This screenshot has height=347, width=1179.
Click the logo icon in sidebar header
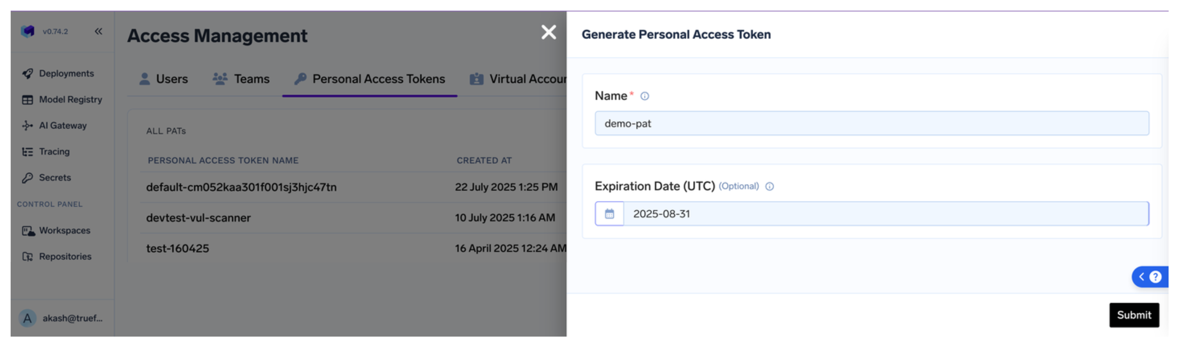pos(28,32)
